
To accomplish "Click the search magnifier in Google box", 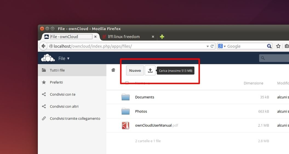I will (269, 46).
